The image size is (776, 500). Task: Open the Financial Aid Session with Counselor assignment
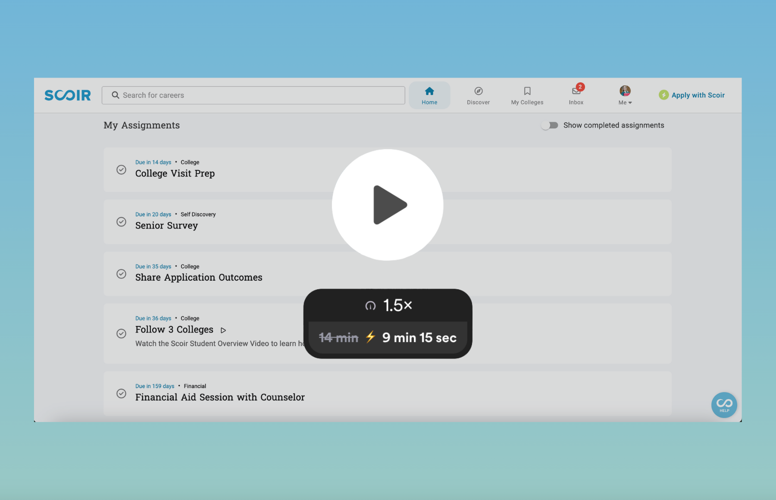tap(220, 397)
